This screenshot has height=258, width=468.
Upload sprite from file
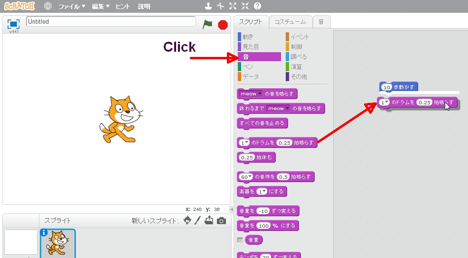coord(209,220)
